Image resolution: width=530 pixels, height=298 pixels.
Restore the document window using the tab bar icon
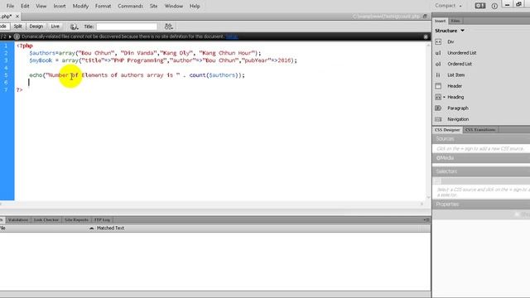425,17
